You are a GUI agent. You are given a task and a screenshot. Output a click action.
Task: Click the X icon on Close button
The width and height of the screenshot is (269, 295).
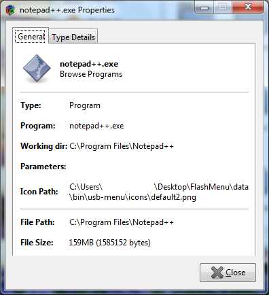217,273
